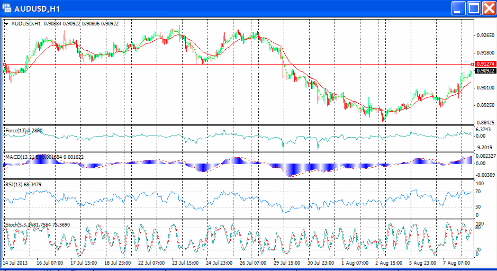The image size is (497, 271).
Task: Close the AUDUSD,H1 chart window
Action: tap(488, 8)
